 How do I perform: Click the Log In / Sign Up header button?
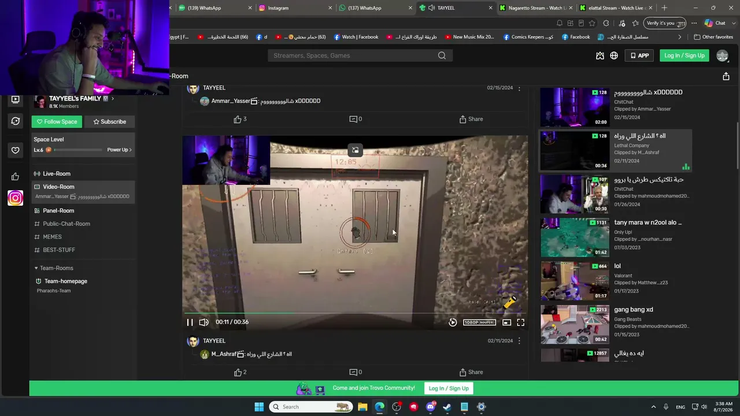[x=684, y=55]
